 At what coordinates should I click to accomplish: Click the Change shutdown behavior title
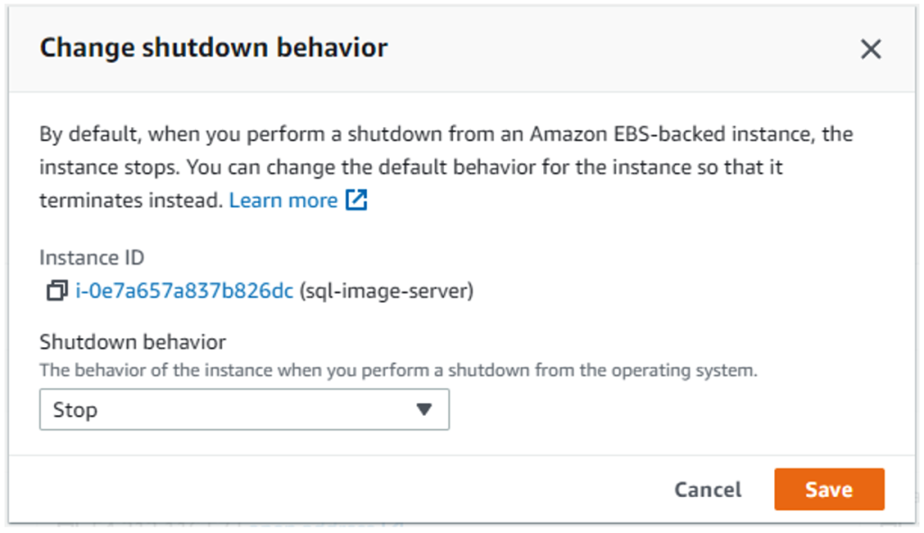coord(214,48)
